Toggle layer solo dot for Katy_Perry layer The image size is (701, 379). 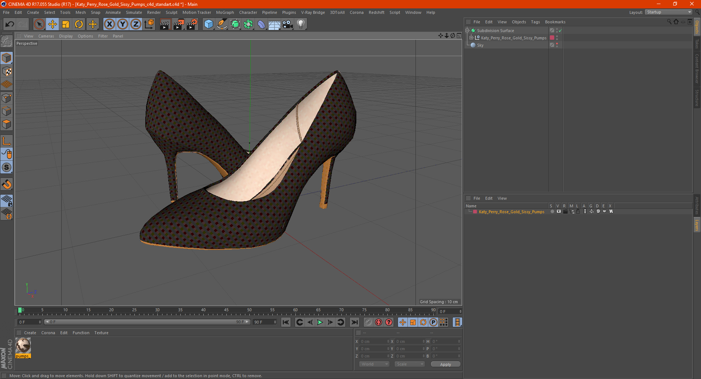[x=552, y=211]
